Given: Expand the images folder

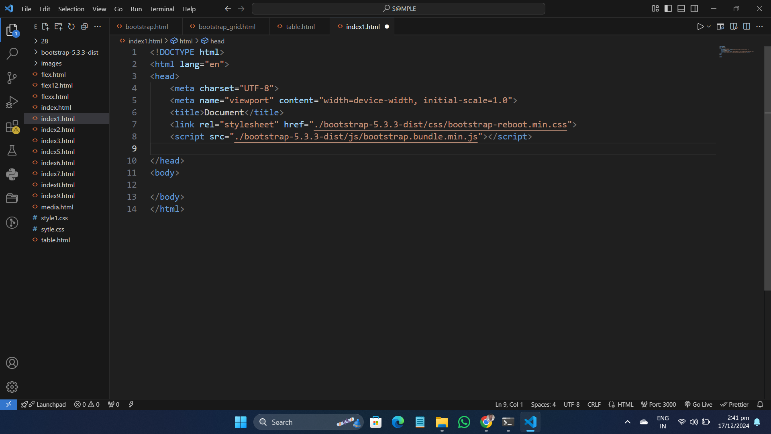Looking at the screenshot, I should pyautogui.click(x=51, y=63).
